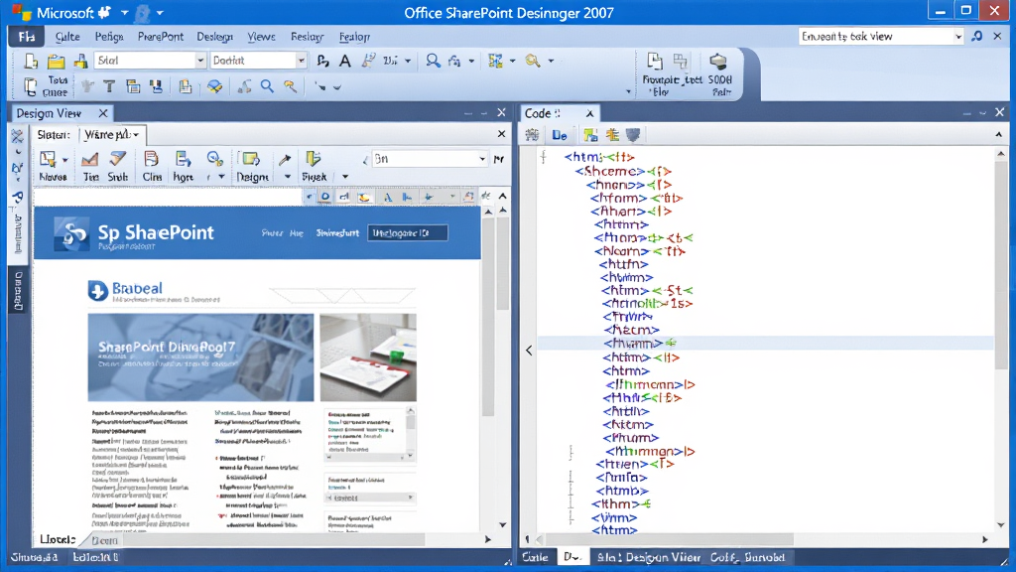
Task: Expand the arrow beside the yellow zoom icon
Action: (551, 61)
